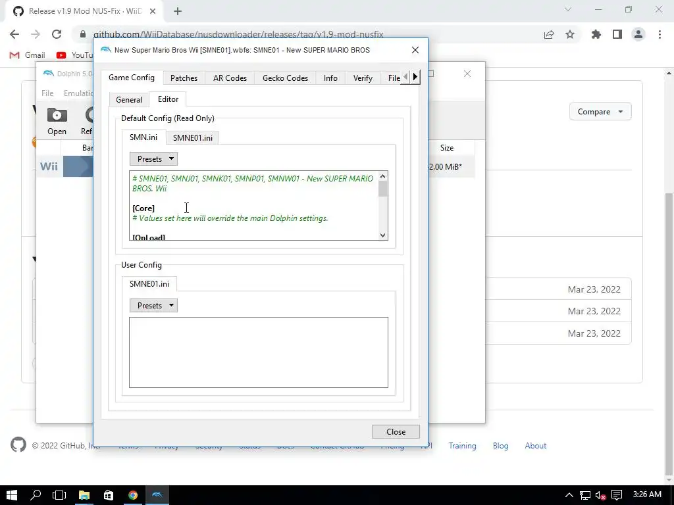
Task: Click the Close button in the dialog
Action: (x=396, y=431)
